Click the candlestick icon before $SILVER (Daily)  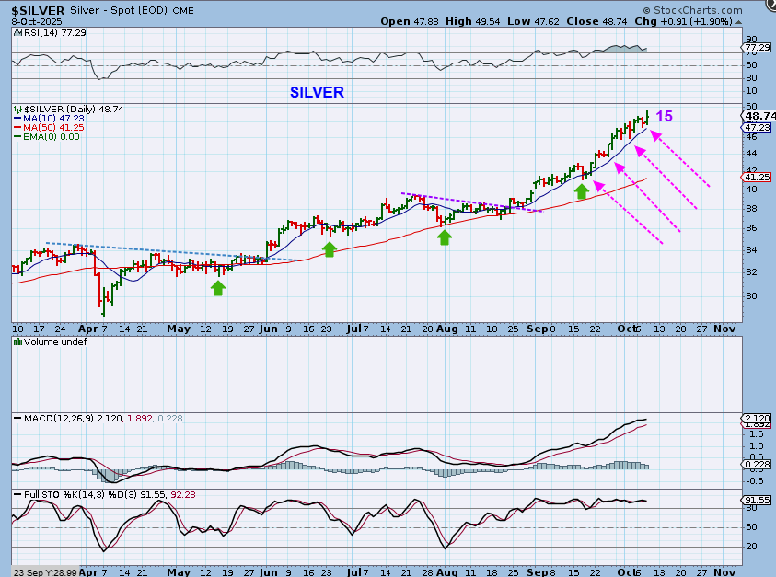tap(17, 109)
